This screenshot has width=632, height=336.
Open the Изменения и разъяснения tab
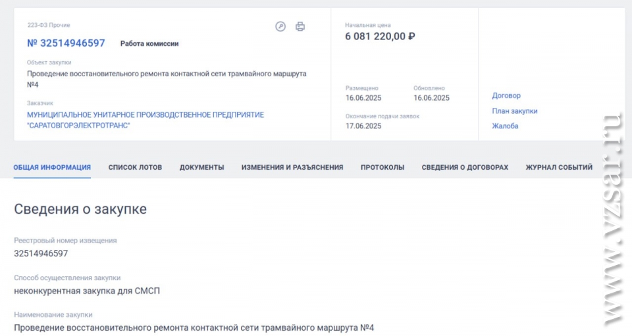pyautogui.click(x=292, y=168)
